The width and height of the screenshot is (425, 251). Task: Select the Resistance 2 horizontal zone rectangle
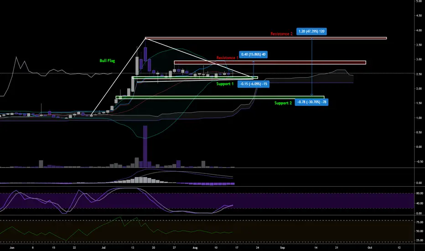click(x=266, y=38)
